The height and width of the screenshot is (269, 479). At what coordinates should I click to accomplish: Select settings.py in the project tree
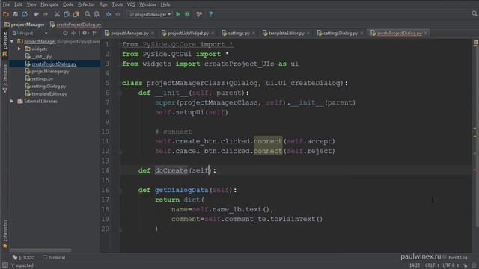tap(43, 78)
